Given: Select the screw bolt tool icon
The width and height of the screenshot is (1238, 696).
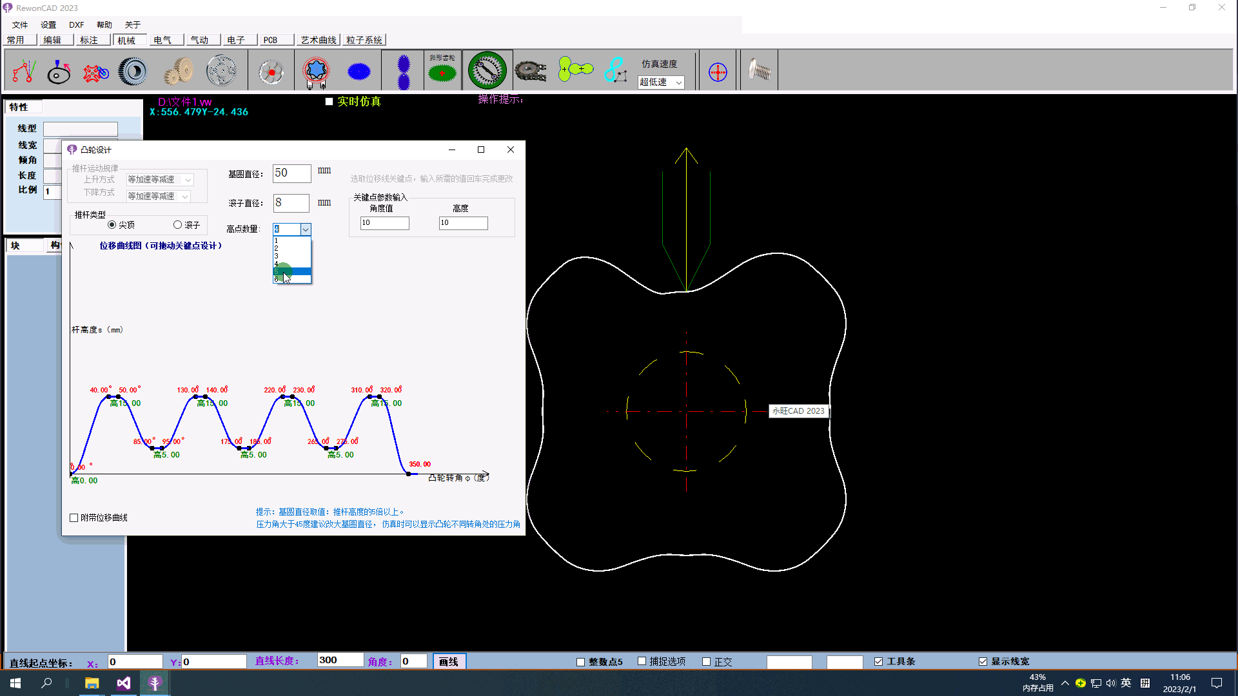Looking at the screenshot, I should pos(759,70).
